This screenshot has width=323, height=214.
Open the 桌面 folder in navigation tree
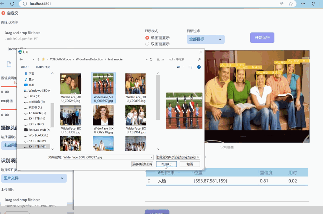(31, 85)
